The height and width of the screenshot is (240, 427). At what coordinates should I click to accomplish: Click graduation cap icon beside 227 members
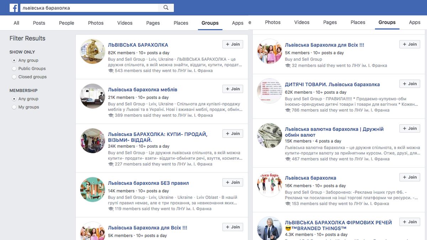tap(111, 164)
